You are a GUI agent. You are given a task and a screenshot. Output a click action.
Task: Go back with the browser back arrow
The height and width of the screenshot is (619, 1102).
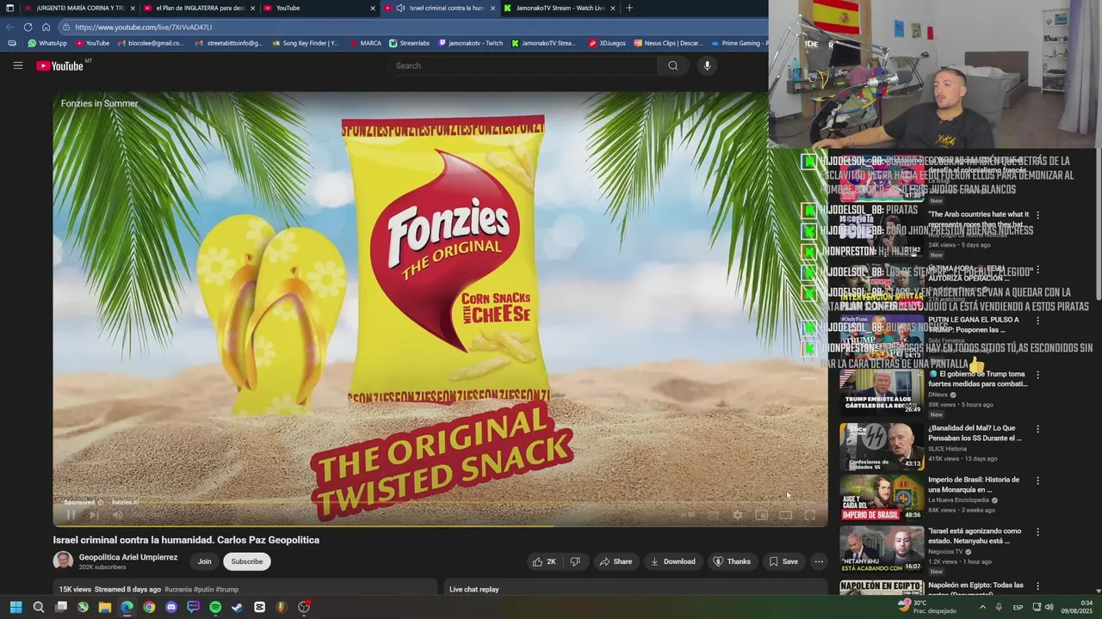pos(9,27)
